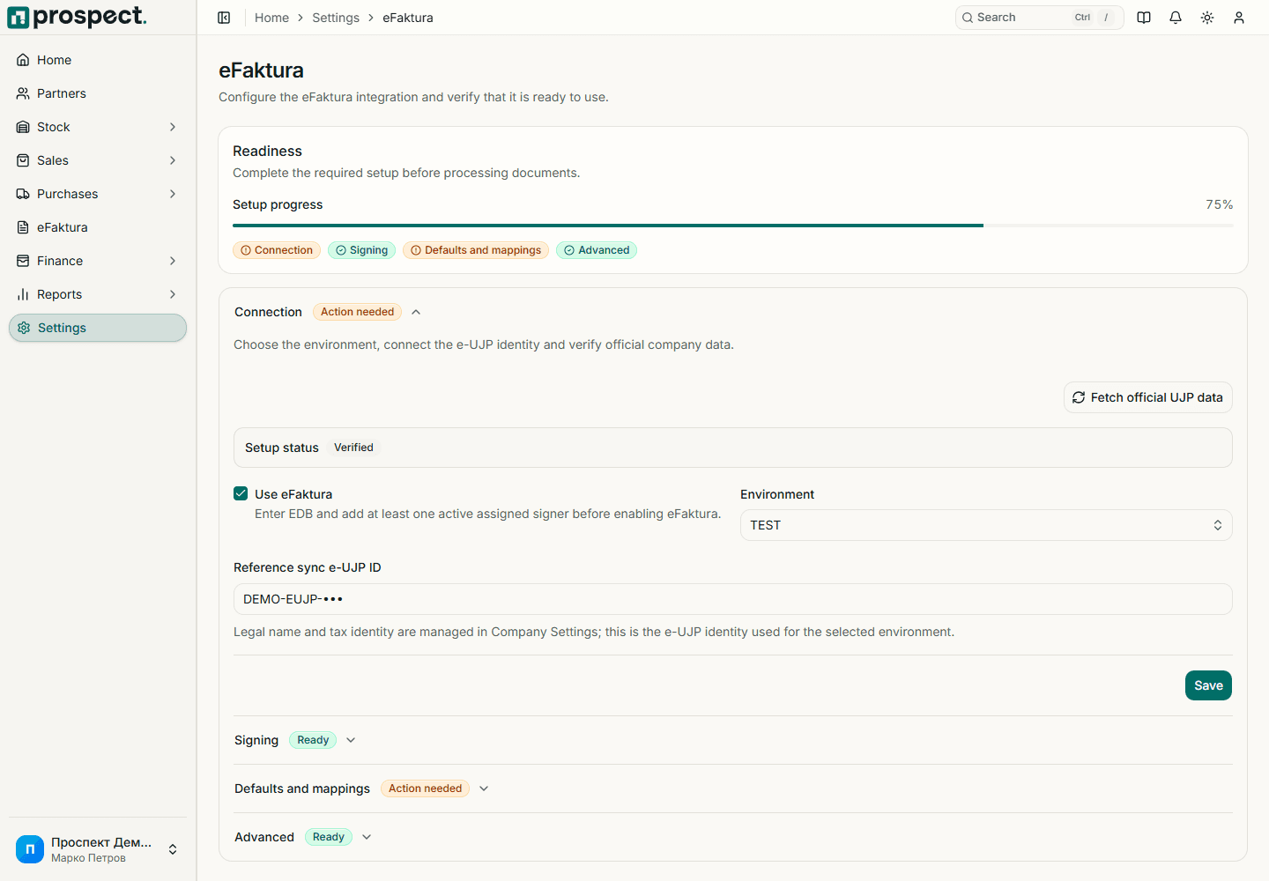1269x881 pixels.
Task: Expand the Stock submenu chevron
Action: 173,127
